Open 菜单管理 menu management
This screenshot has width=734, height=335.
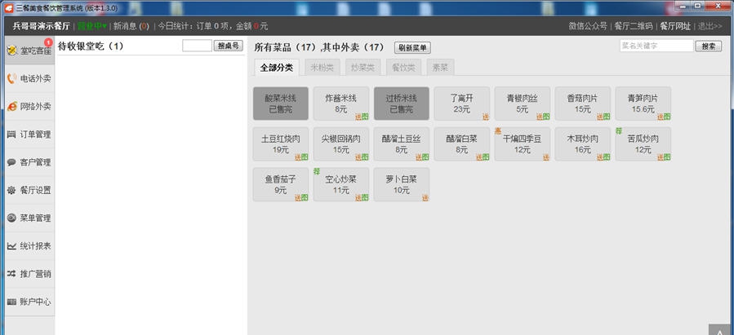(x=28, y=218)
